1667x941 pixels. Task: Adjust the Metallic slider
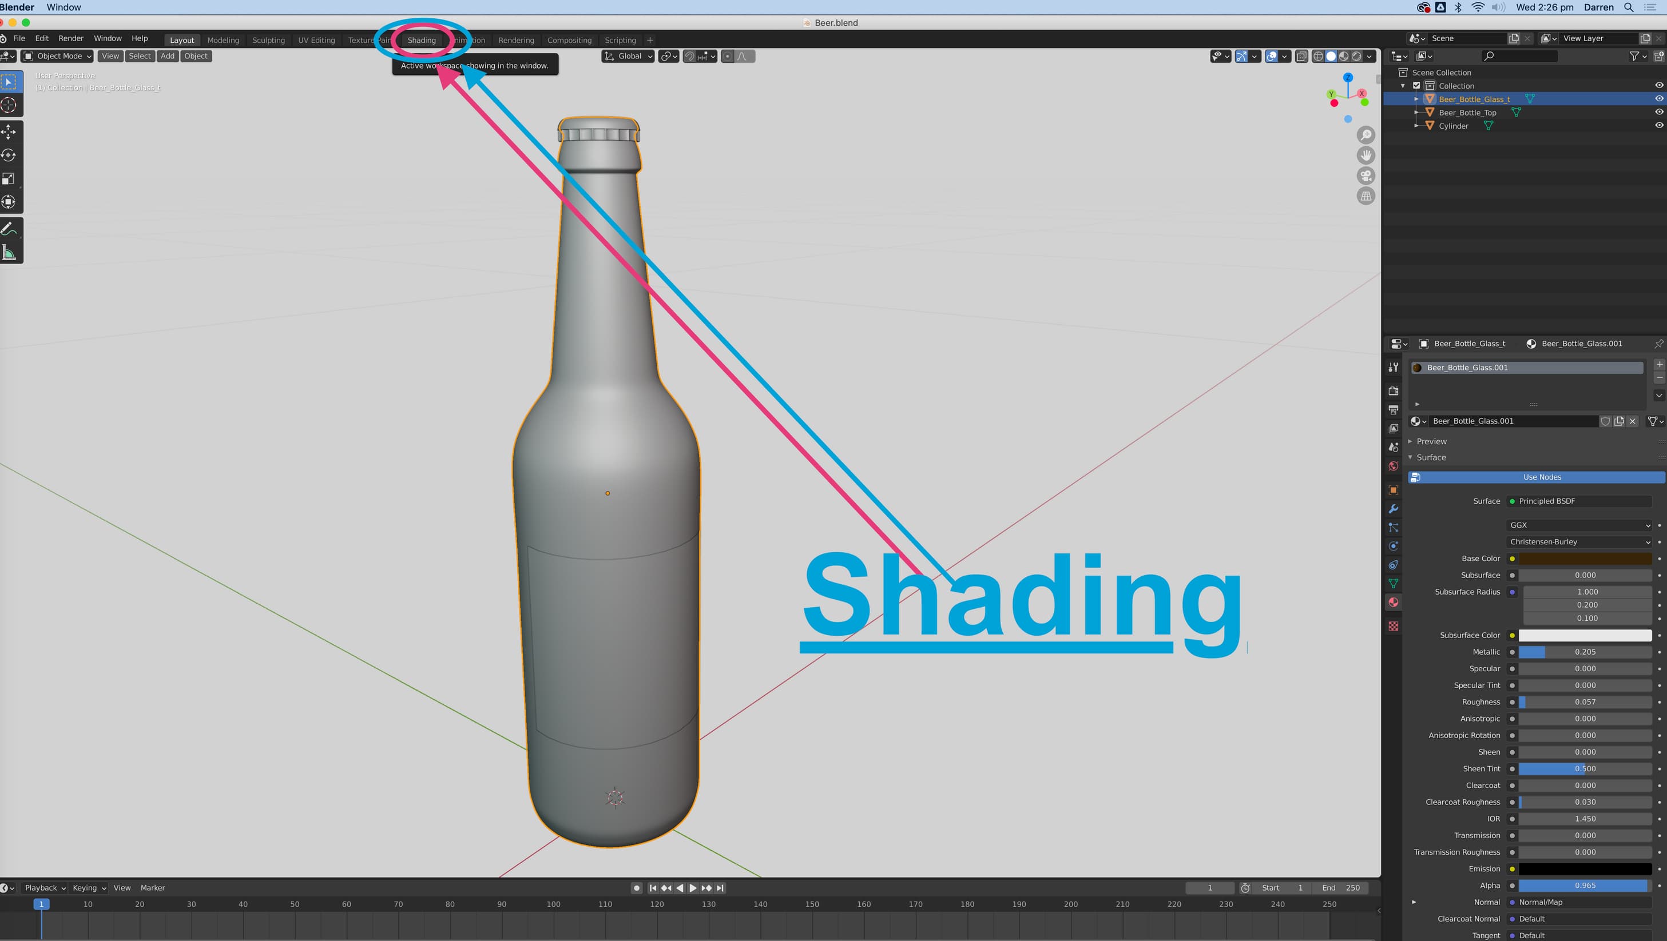pos(1585,652)
